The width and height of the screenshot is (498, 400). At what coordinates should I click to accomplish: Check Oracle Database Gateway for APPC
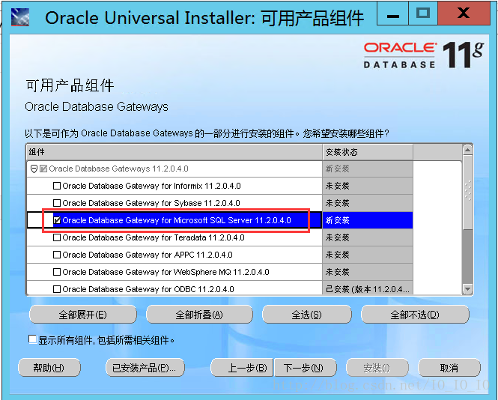(56, 255)
